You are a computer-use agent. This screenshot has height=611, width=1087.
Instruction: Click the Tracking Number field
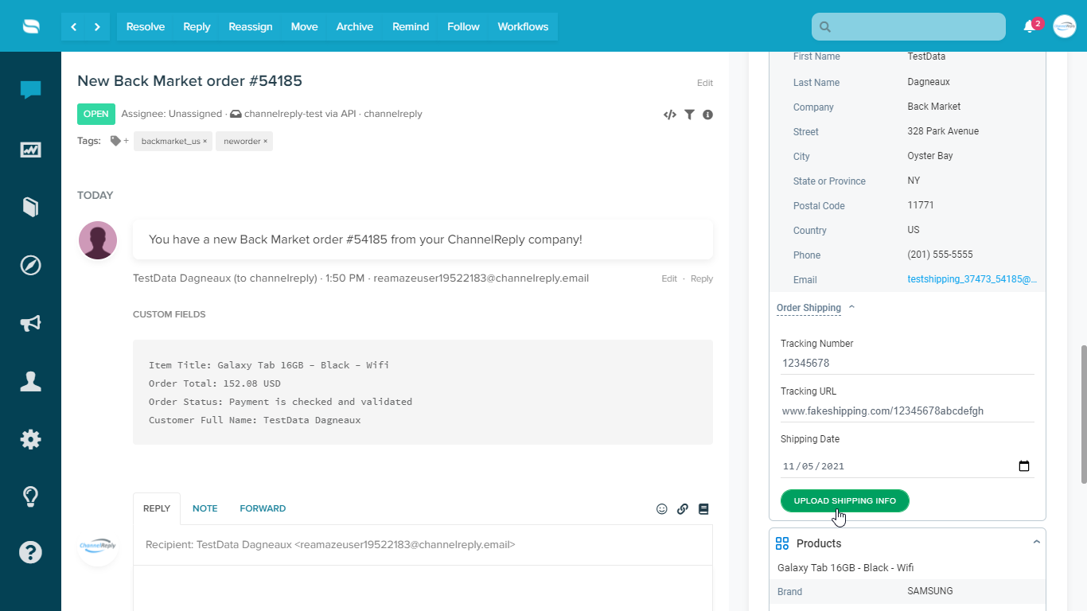pyautogui.click(x=907, y=363)
